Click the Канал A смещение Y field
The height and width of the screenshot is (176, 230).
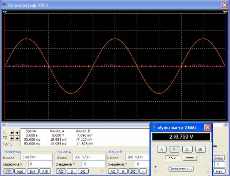click(x=93, y=164)
